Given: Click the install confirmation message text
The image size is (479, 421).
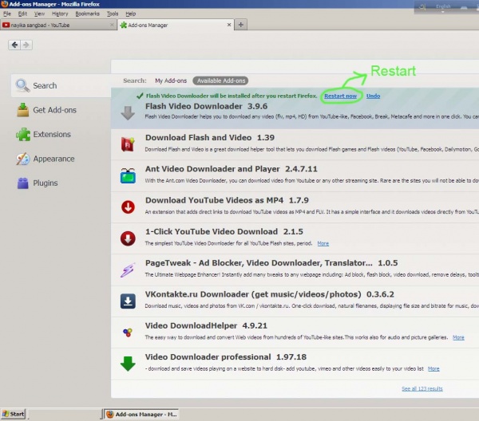Looking at the screenshot, I should 232,96.
